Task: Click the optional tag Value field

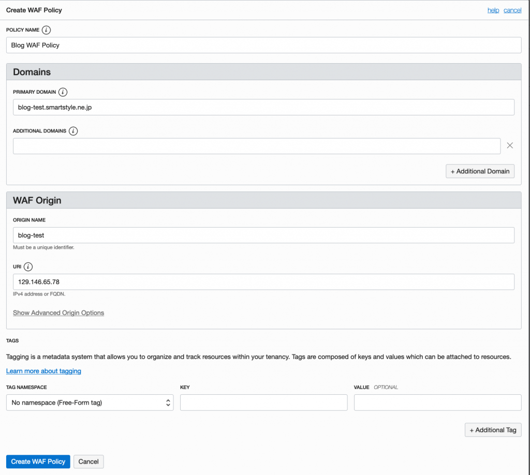Action: [438, 403]
